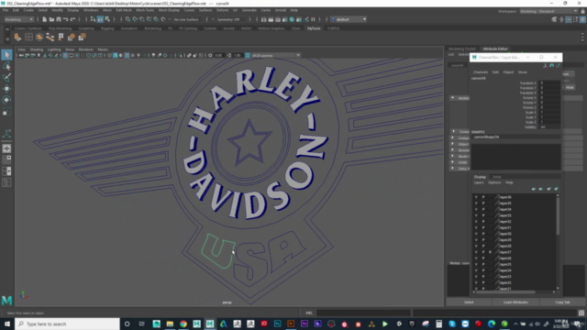Toggle visibility V of layer30
The width and height of the screenshot is (587, 330).
pos(476,234)
